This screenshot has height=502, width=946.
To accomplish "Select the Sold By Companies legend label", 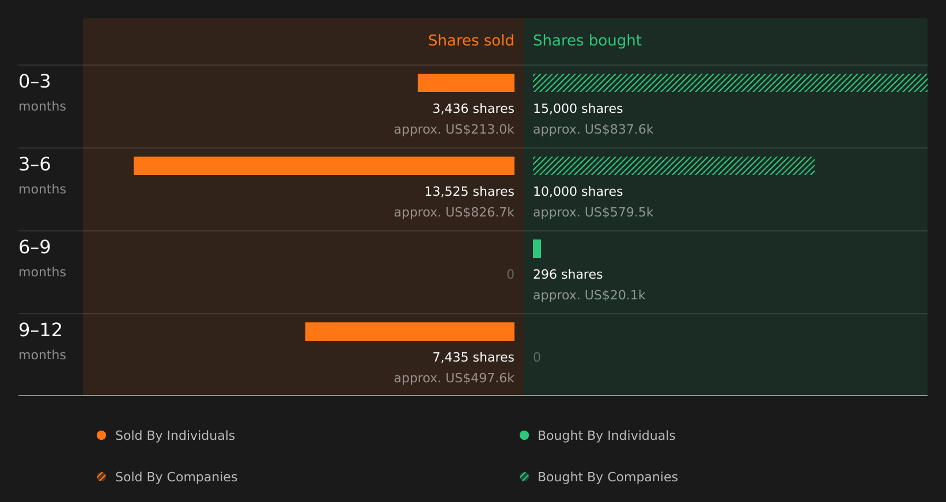I will (176, 477).
